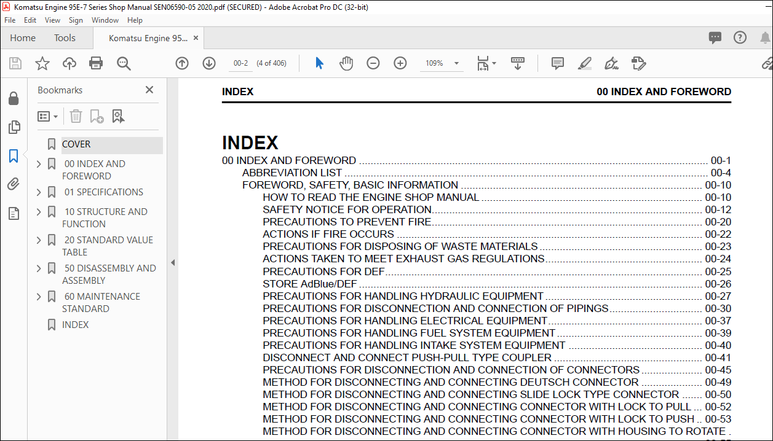Go to next page arrow
The image size is (773, 441).
coord(209,63)
